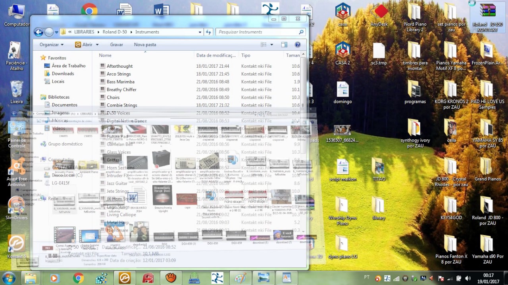Select the Paciência - Atalho desktop icon

pyautogui.click(x=17, y=55)
